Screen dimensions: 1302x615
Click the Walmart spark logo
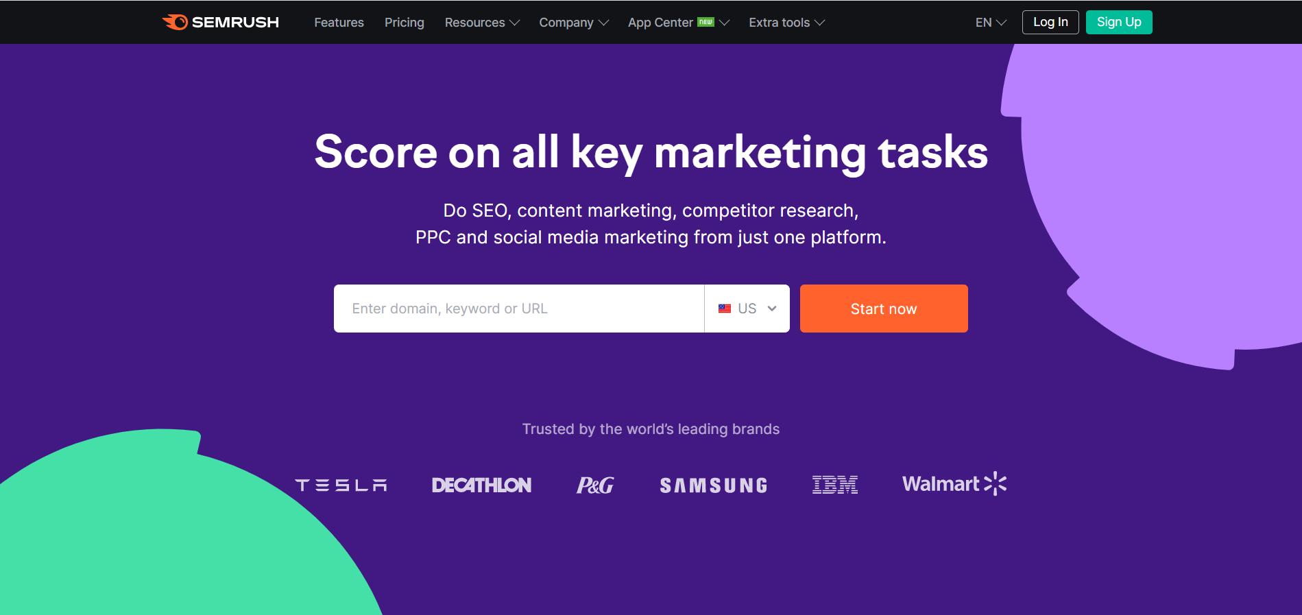(995, 483)
